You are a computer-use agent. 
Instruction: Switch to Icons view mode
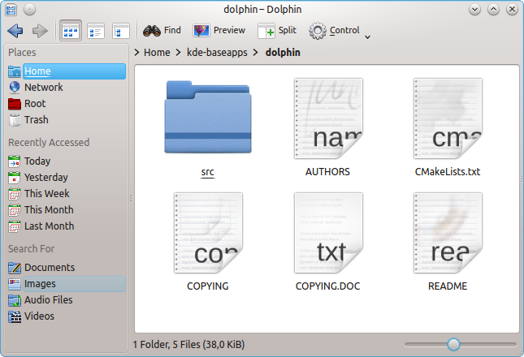[x=71, y=31]
